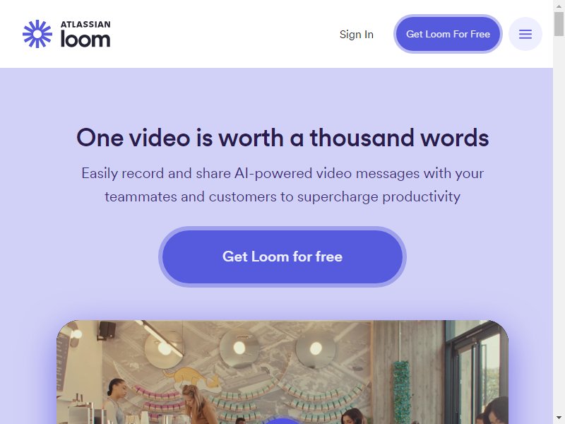Click the scrollbar down arrow
565x424 pixels.
click(x=559, y=418)
